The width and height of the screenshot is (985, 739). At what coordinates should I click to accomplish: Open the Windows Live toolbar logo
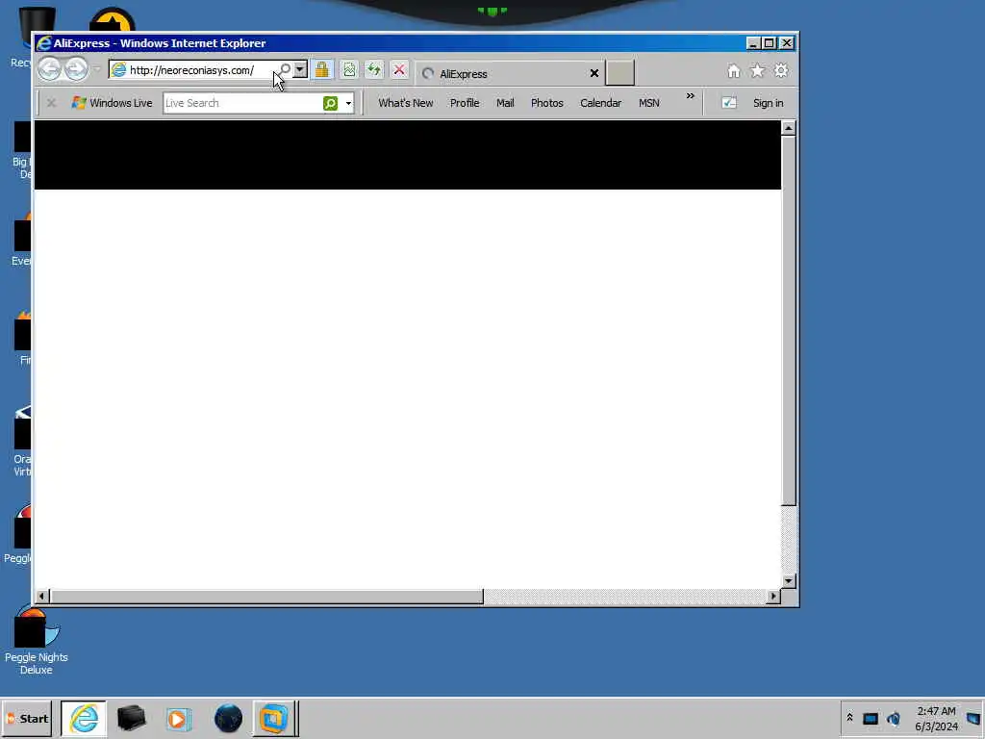pos(112,102)
